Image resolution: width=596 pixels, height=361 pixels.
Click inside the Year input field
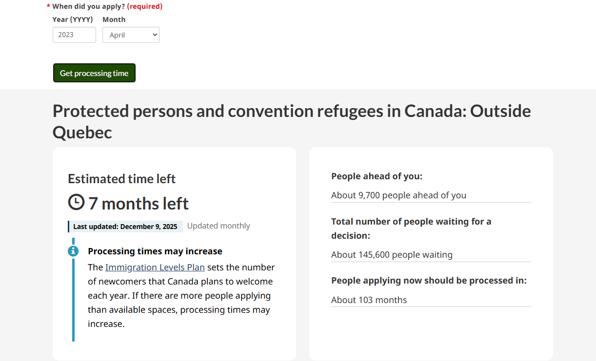click(x=74, y=35)
